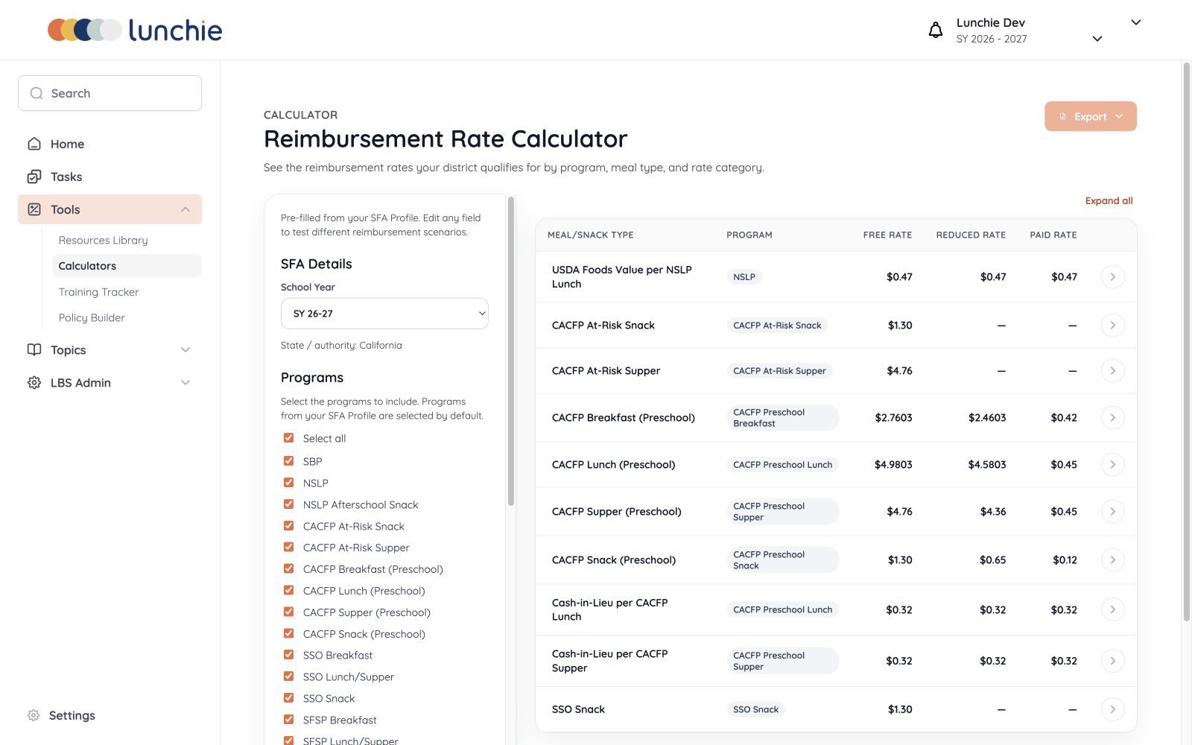Uncheck NSLP Afterschool Snack checkbox
The width and height of the screenshot is (1192, 745).
coord(288,504)
